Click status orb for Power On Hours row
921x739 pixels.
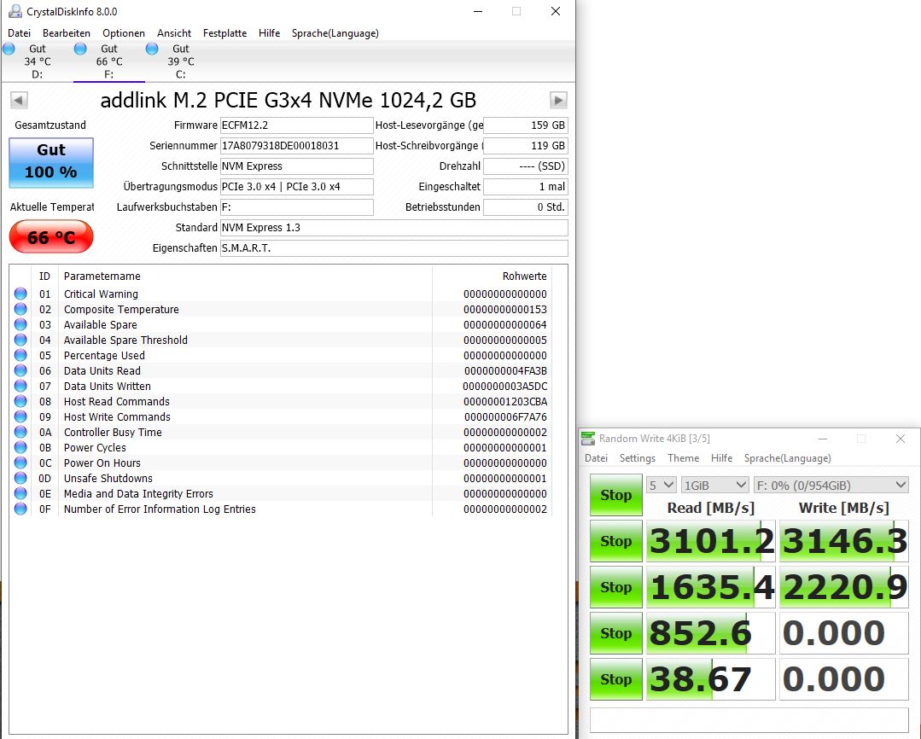pos(20,463)
